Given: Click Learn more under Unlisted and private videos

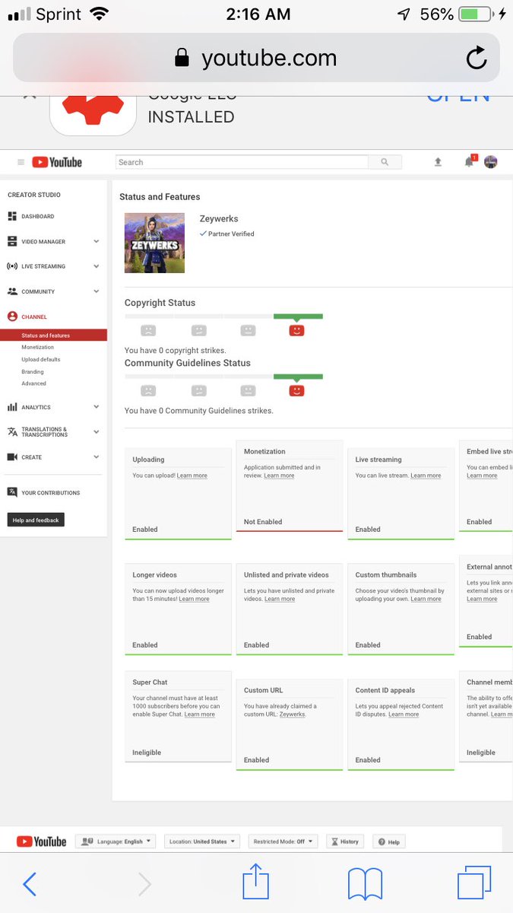Looking at the screenshot, I should click(280, 599).
